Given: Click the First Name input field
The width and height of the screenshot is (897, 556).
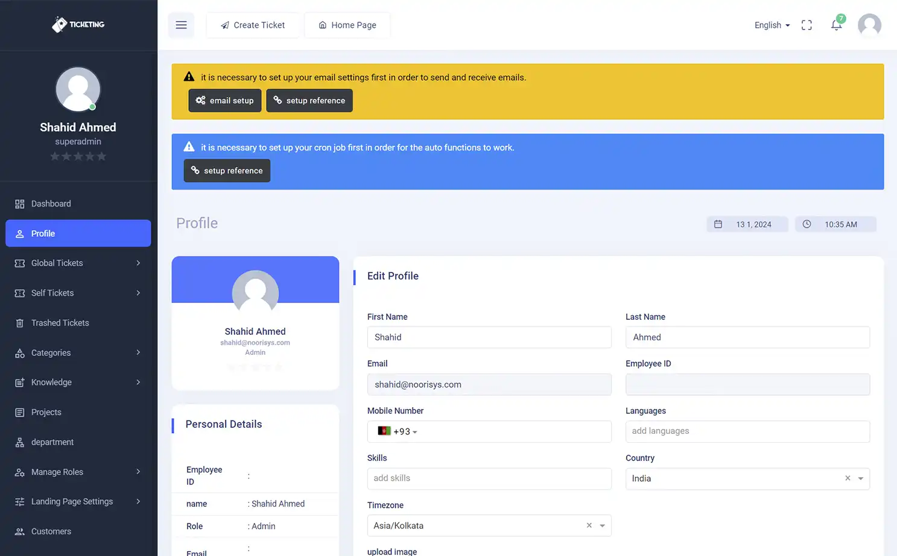Looking at the screenshot, I should [x=489, y=337].
